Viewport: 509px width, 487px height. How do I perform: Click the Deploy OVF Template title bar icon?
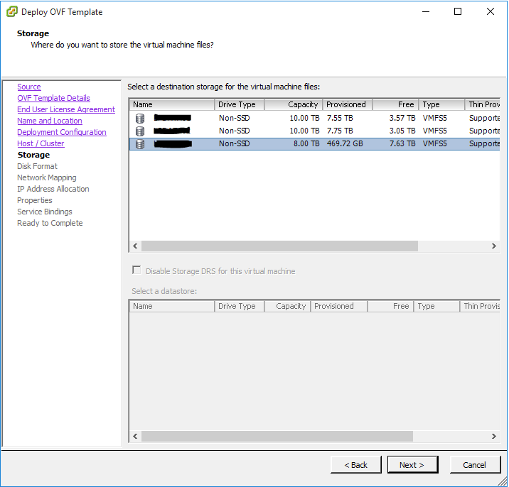12,11
